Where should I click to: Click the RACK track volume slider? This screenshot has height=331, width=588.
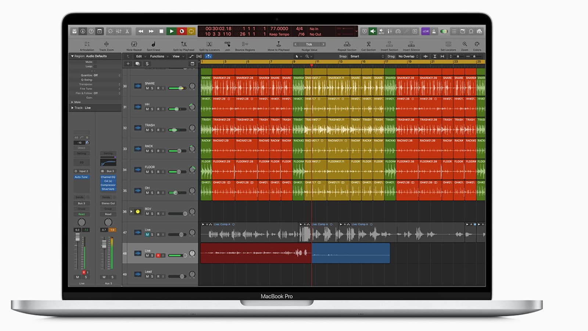(x=178, y=151)
